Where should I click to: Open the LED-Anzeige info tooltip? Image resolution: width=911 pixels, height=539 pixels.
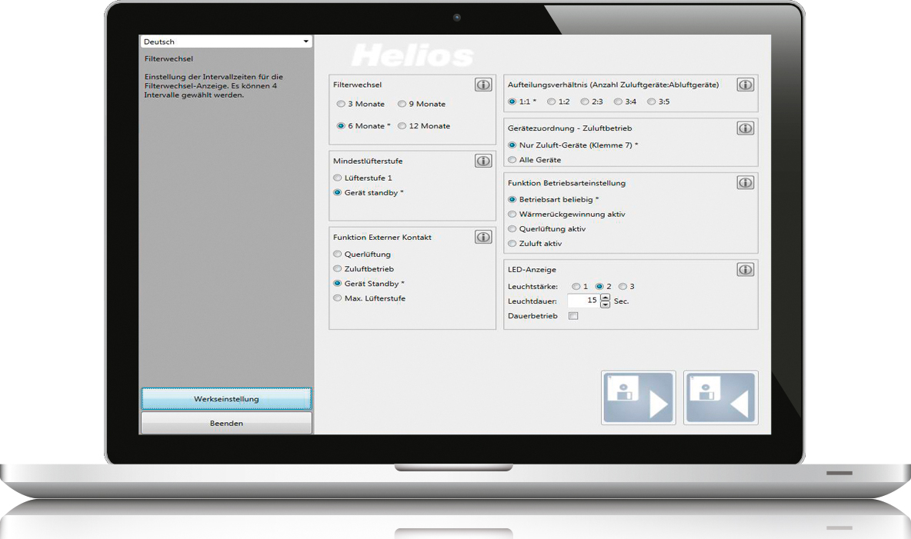click(745, 270)
